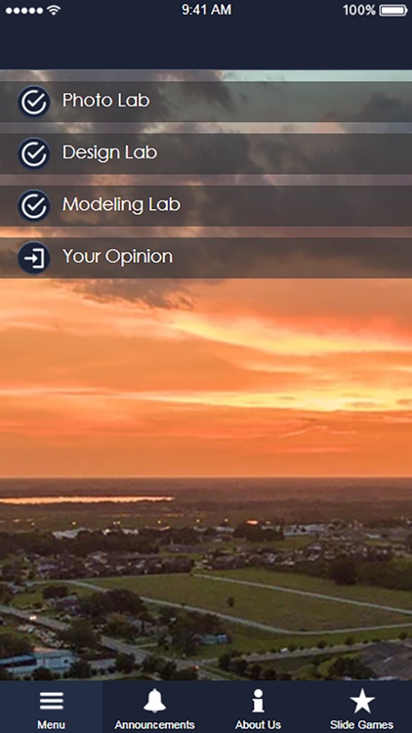This screenshot has width=412, height=733.
Task: Tap the sunset background photo
Action: pyautogui.click(x=206, y=477)
